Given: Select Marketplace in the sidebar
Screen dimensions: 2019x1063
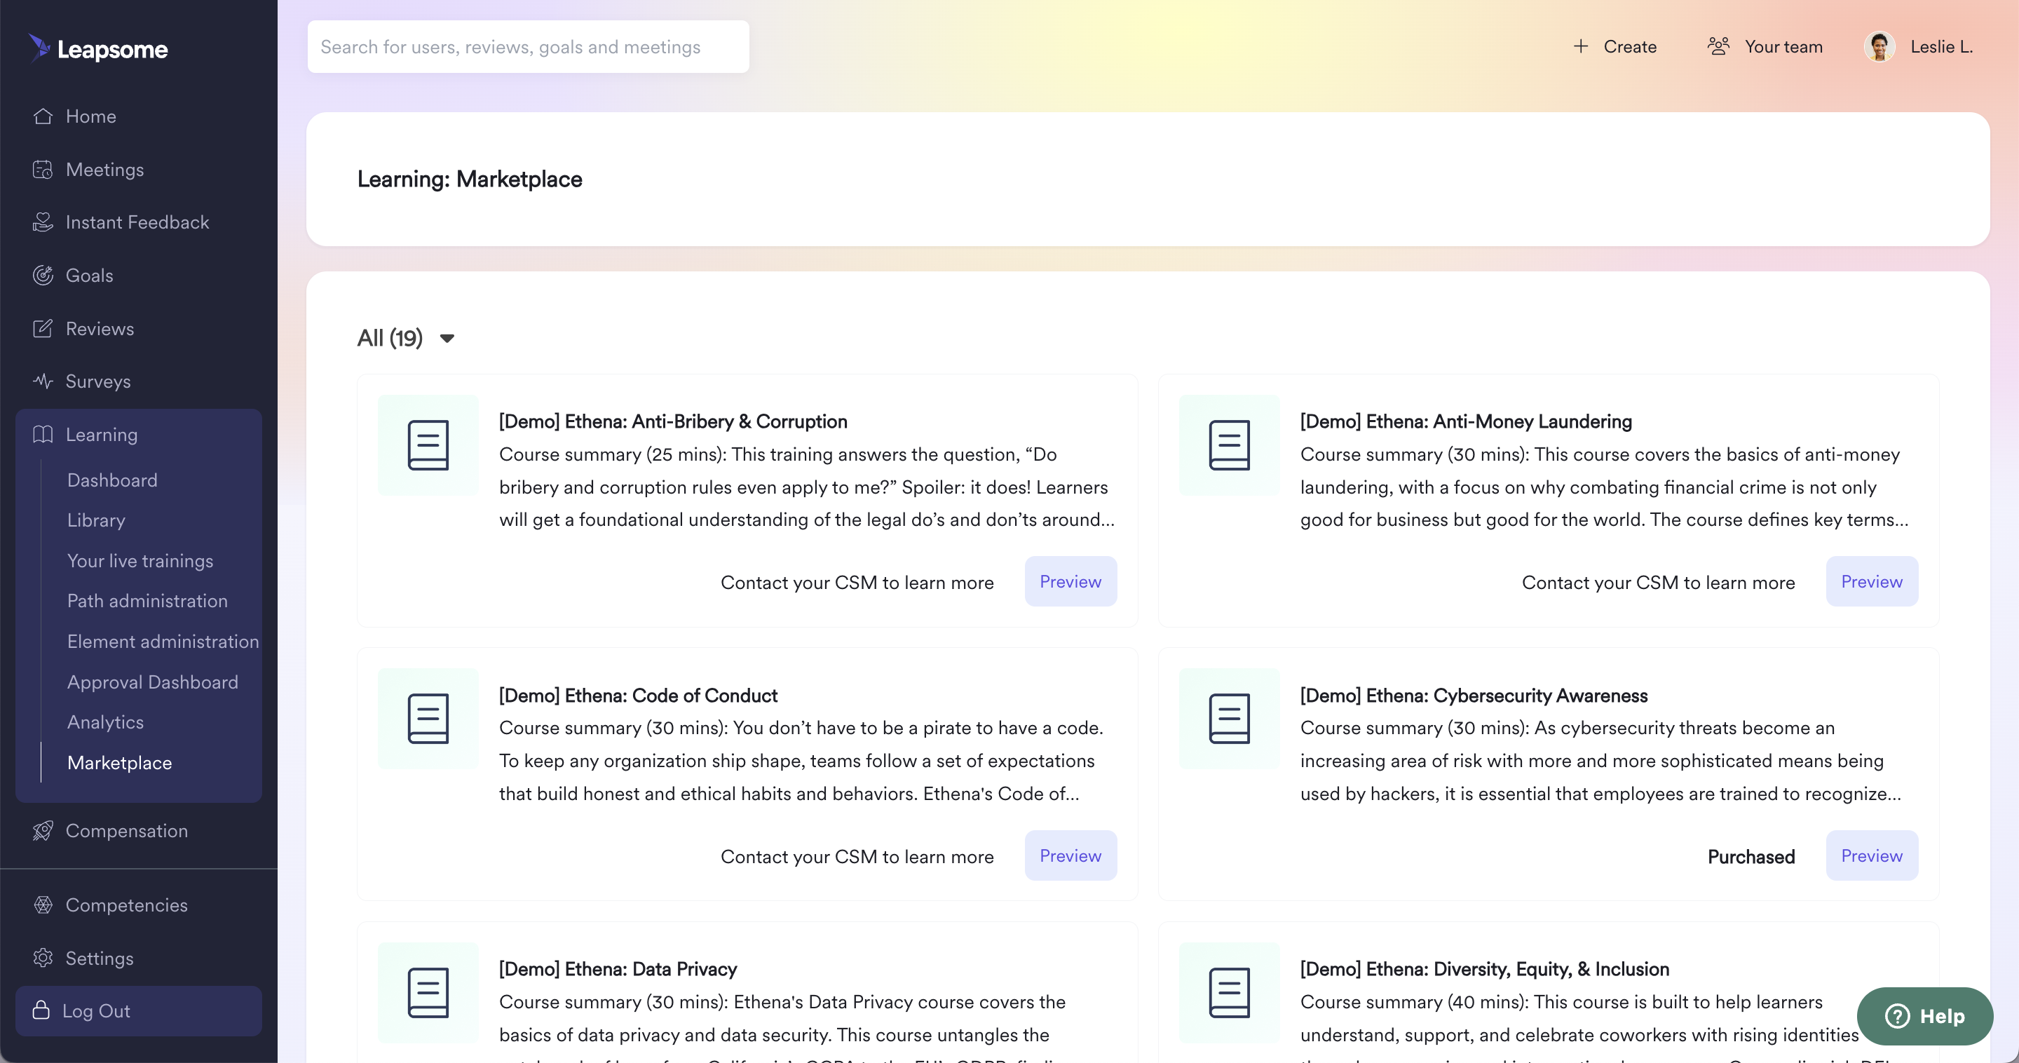Looking at the screenshot, I should pyautogui.click(x=120, y=763).
